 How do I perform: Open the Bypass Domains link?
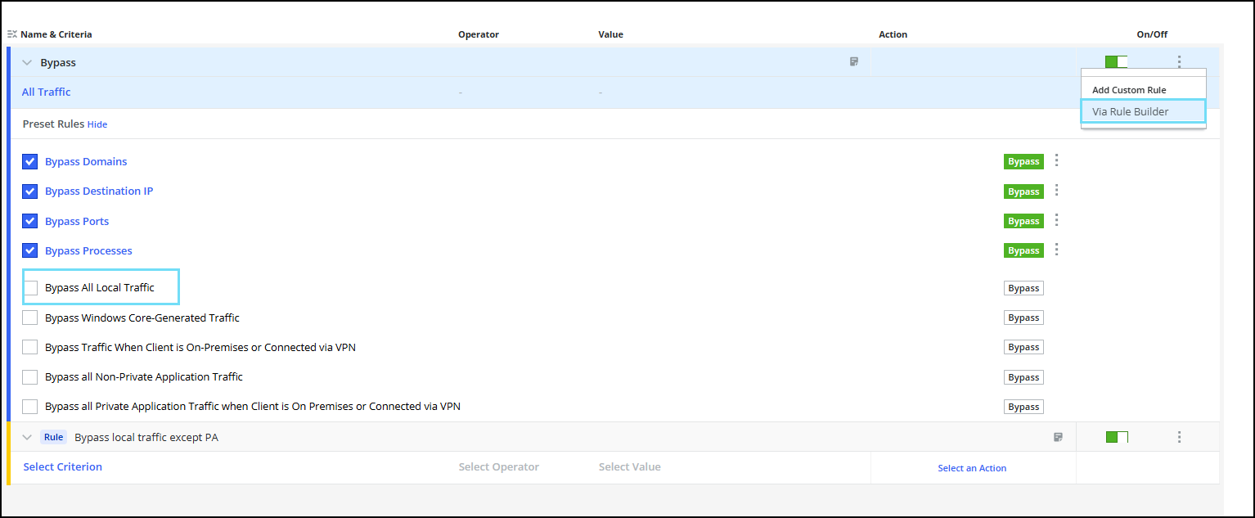86,161
